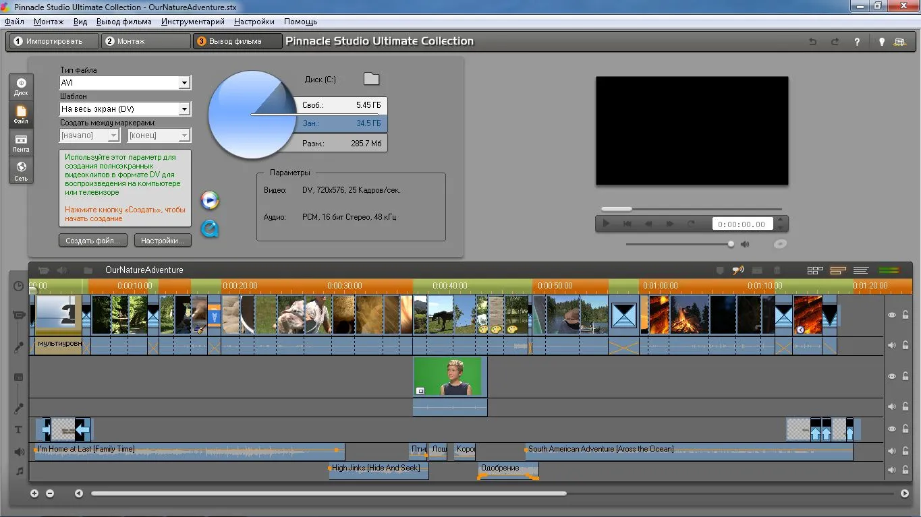
Task: Launch Windows Media Player preview icon
Action: 210,200
